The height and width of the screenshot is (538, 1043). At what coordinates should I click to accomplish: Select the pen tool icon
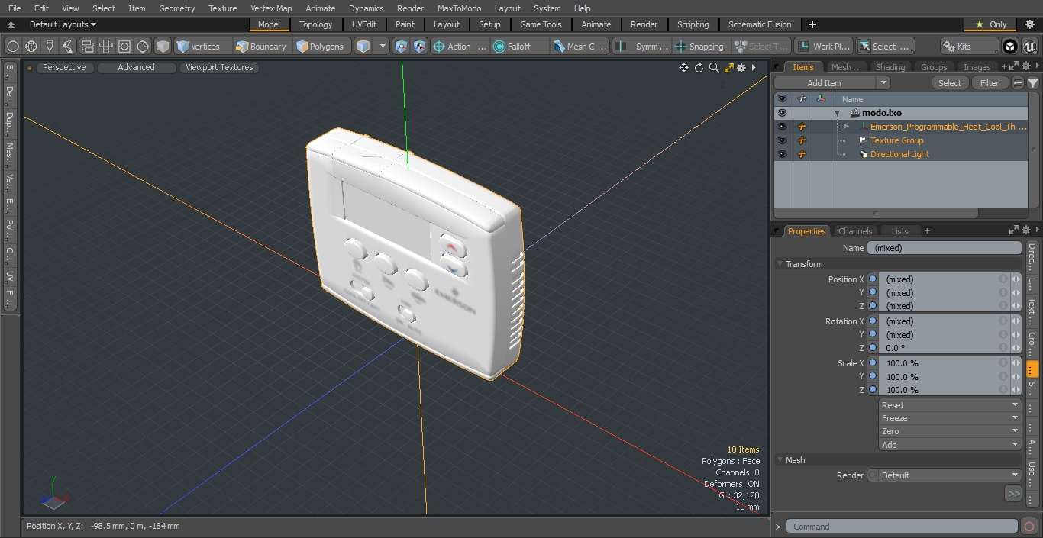tap(50, 47)
